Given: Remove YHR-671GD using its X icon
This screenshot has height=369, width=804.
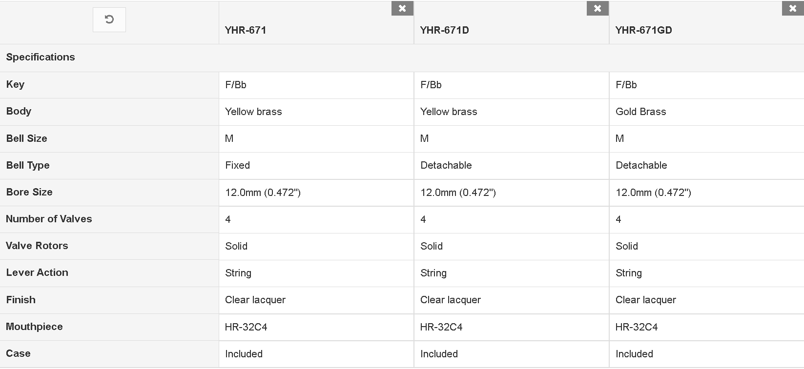Looking at the screenshot, I should click(x=793, y=8).
